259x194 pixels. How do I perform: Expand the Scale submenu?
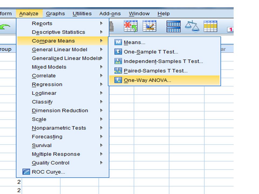tap(63, 119)
